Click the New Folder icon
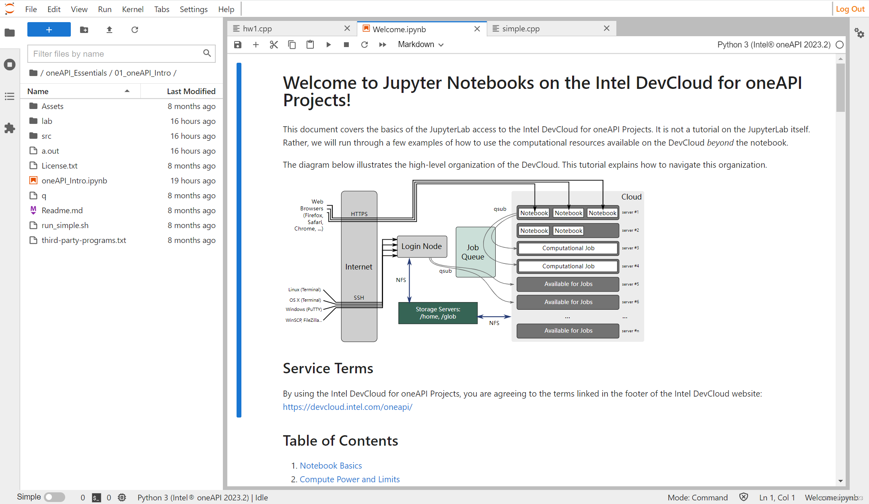The width and height of the screenshot is (869, 504). tap(84, 30)
